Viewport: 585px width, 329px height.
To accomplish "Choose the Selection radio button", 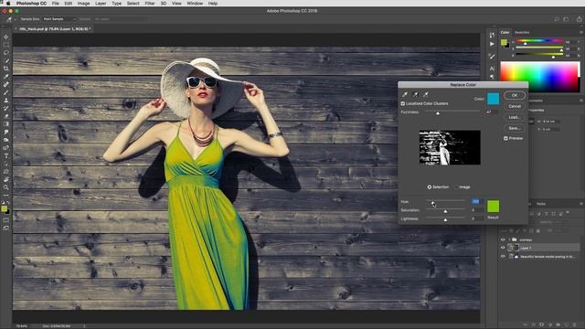I will click(429, 186).
